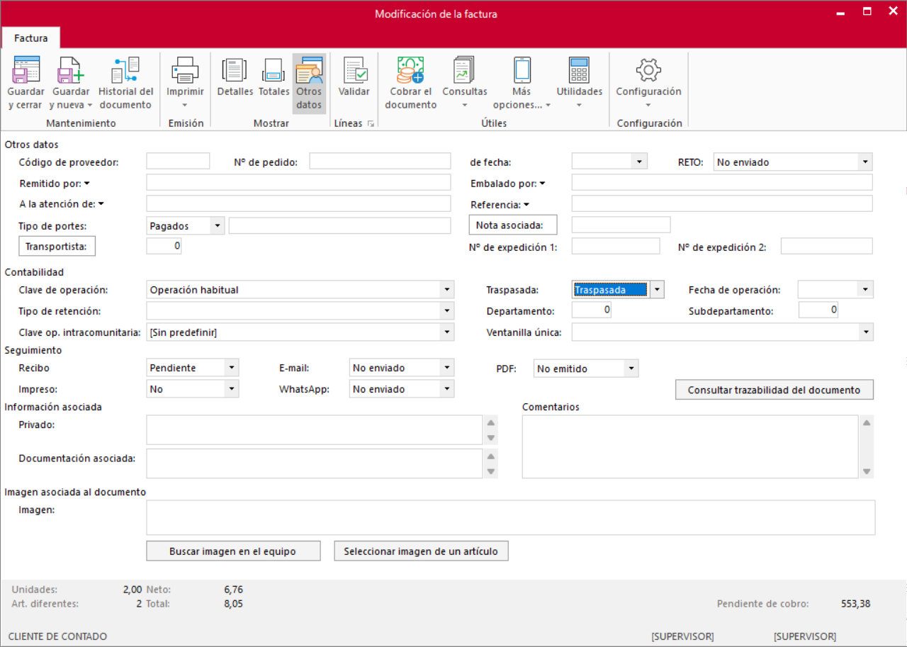
Task: Open Clave op. intracomunitaria dropdown
Action: point(446,332)
